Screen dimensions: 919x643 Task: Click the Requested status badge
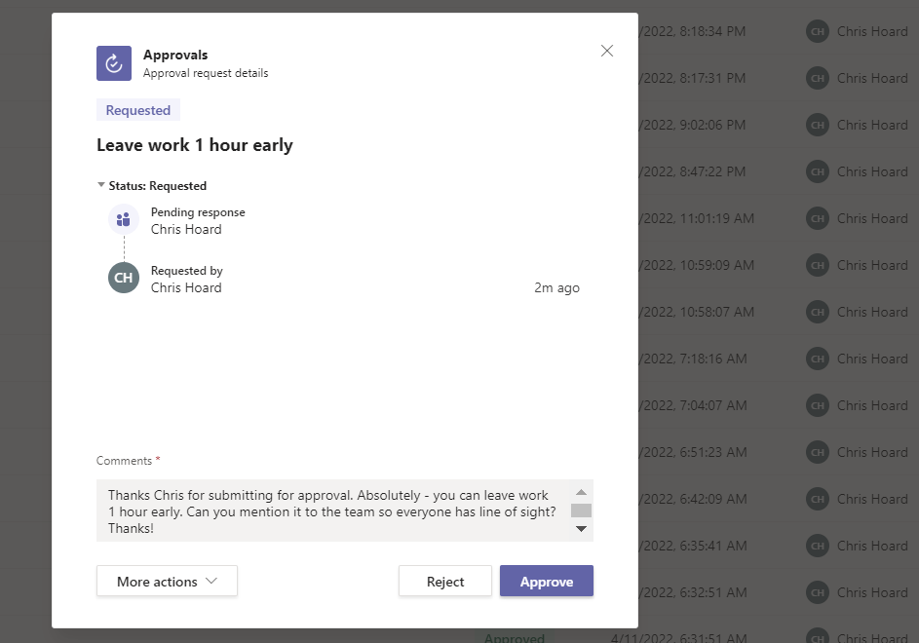point(138,110)
